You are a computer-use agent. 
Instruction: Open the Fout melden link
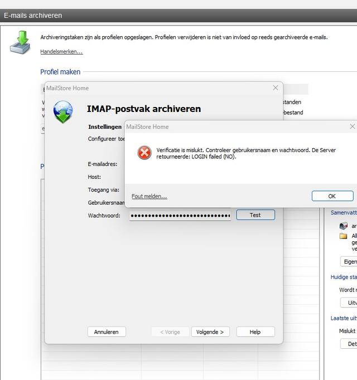pyautogui.click(x=149, y=196)
